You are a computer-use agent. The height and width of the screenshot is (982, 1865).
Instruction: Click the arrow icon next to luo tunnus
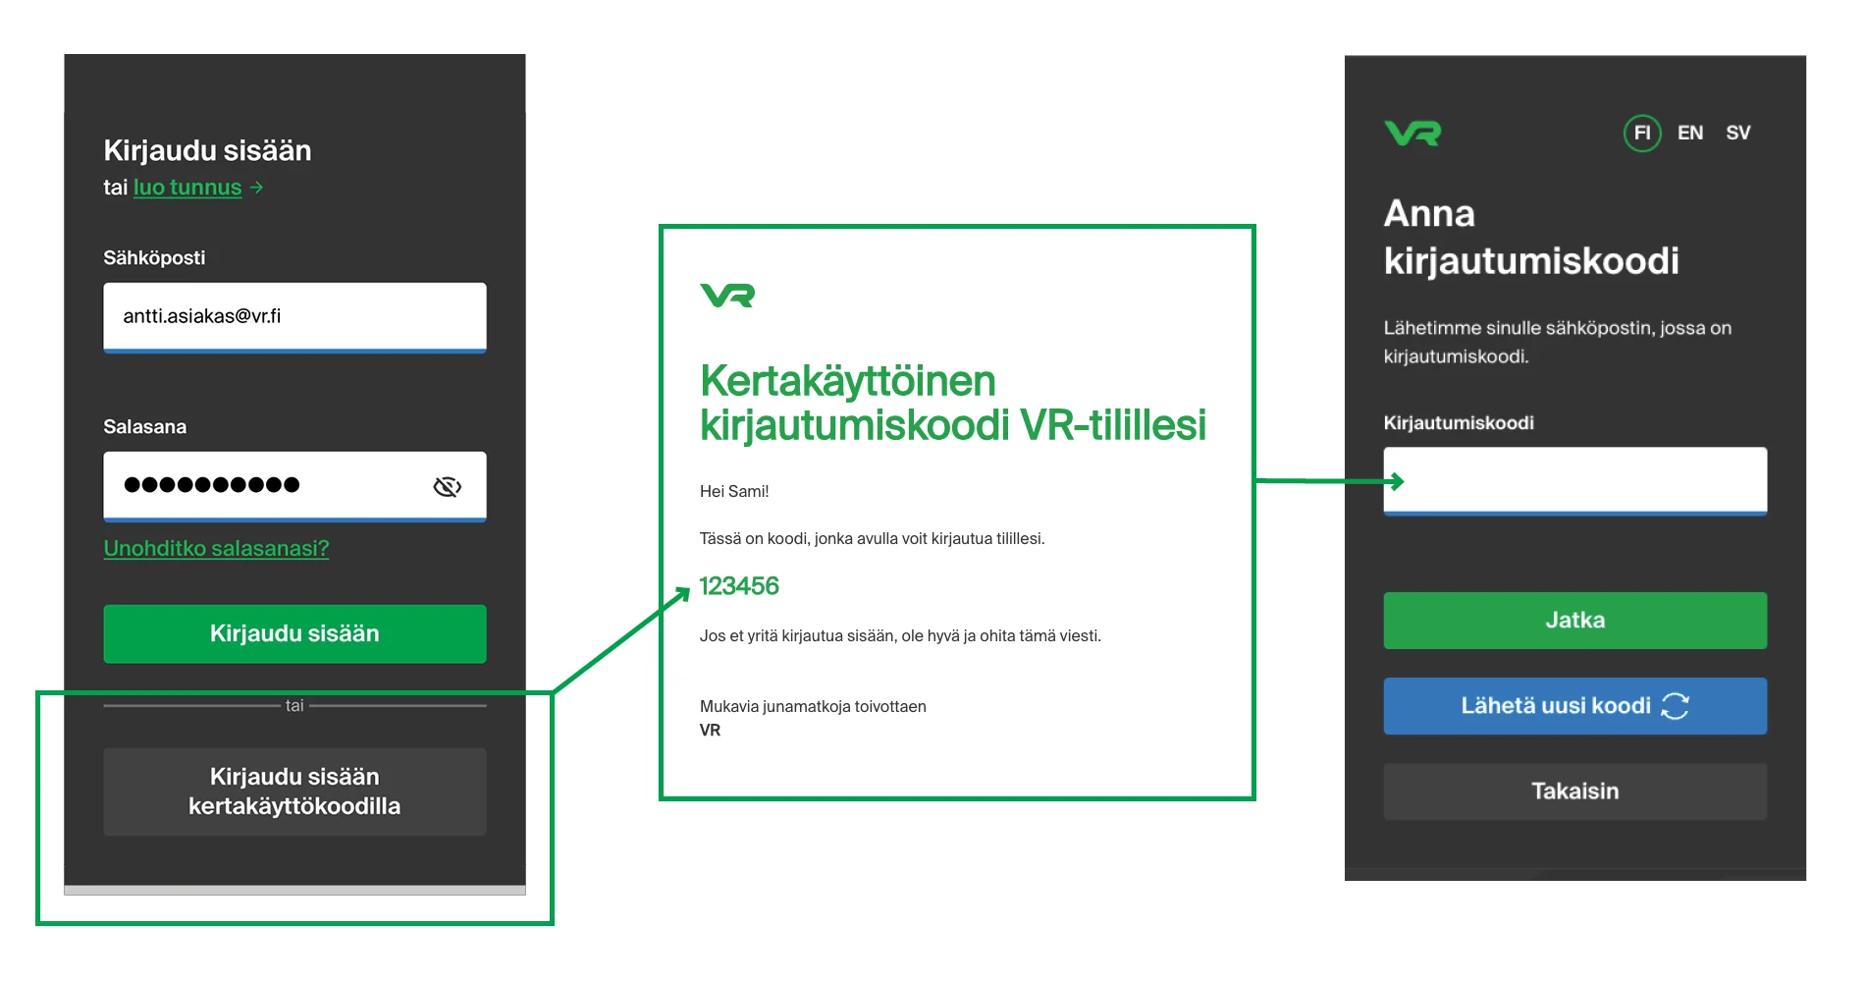(256, 188)
